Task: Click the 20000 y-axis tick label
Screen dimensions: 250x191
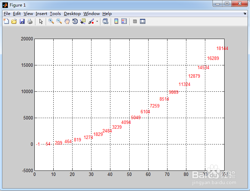Action: [x=27, y=39]
